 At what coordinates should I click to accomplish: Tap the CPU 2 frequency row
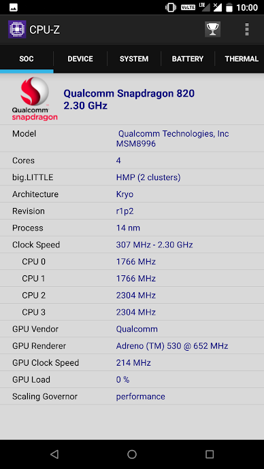pyautogui.click(x=132, y=296)
